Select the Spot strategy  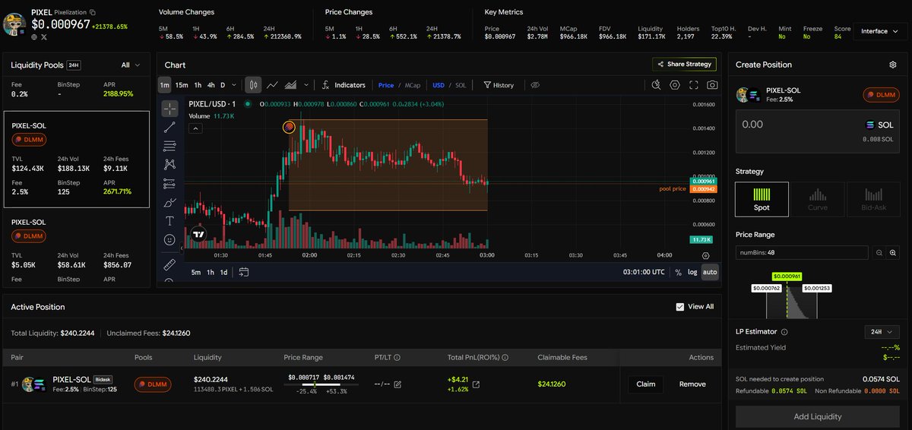coord(762,199)
